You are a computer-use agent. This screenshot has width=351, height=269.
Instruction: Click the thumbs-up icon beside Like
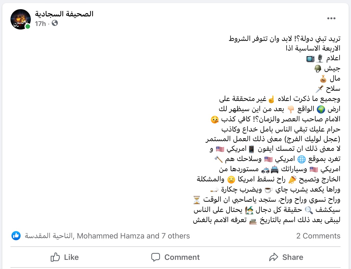click(x=55, y=257)
